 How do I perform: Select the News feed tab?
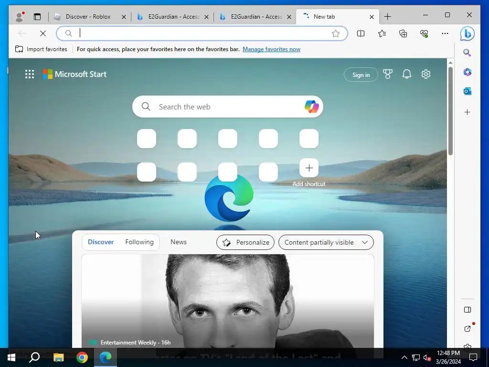tap(179, 242)
